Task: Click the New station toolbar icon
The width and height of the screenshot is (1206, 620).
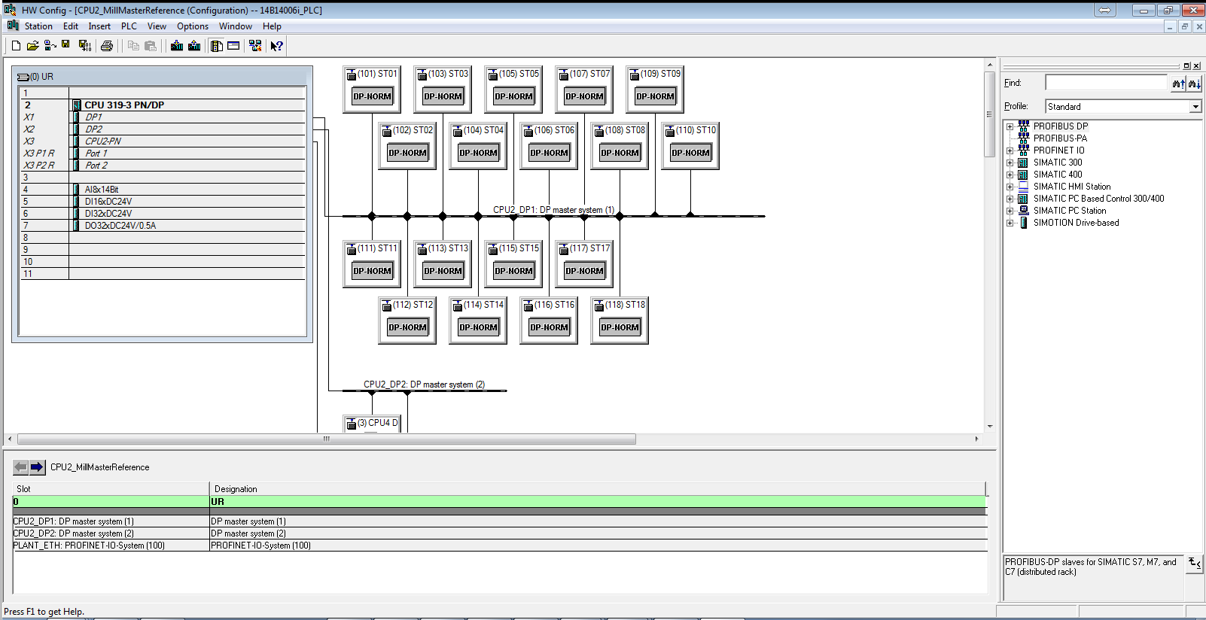Action: 16,46
